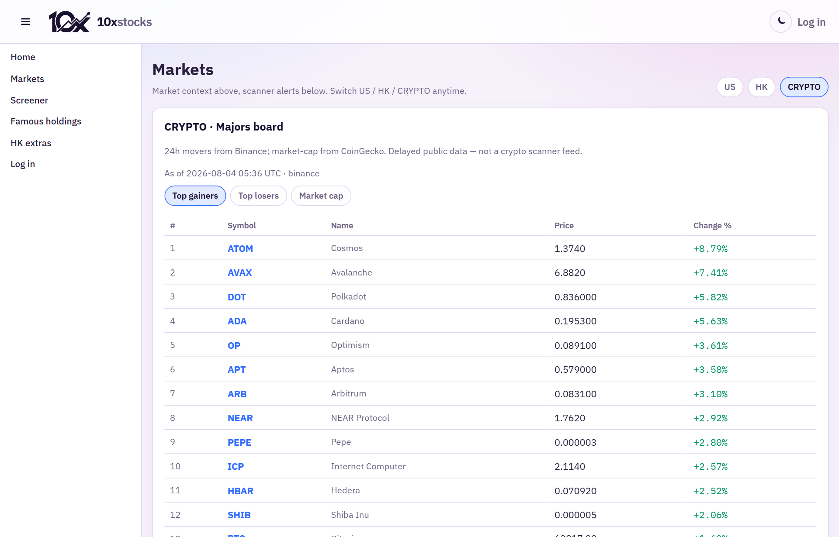Image resolution: width=839 pixels, height=537 pixels.
Task: Click the As of timestamp line
Action: 242,173
